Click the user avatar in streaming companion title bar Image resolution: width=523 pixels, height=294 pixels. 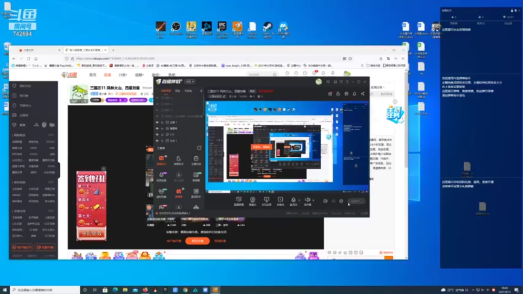click(x=318, y=82)
